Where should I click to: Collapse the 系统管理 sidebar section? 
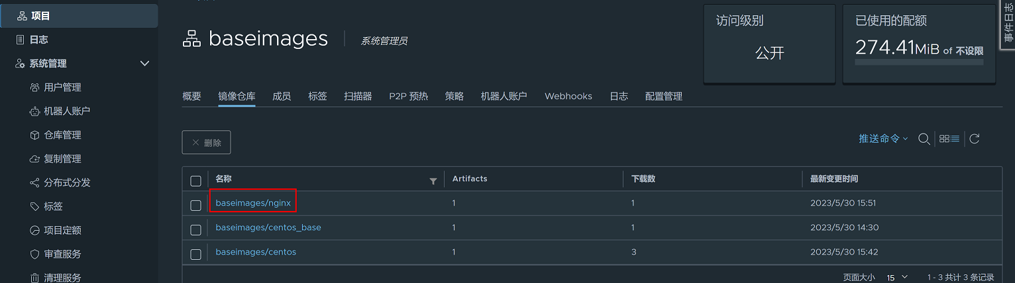145,63
